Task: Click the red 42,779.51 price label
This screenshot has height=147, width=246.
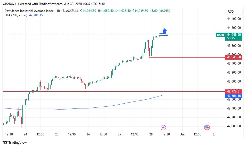Action: pos(234,91)
